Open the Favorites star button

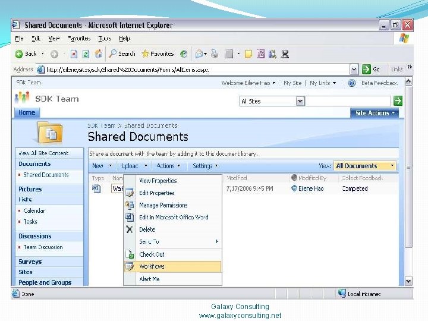click(158, 53)
